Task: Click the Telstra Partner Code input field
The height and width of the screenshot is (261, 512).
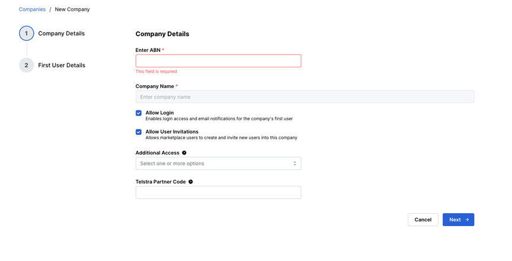Action: (x=219, y=192)
